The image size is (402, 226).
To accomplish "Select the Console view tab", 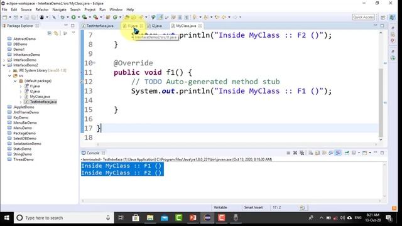I will [x=93, y=153].
